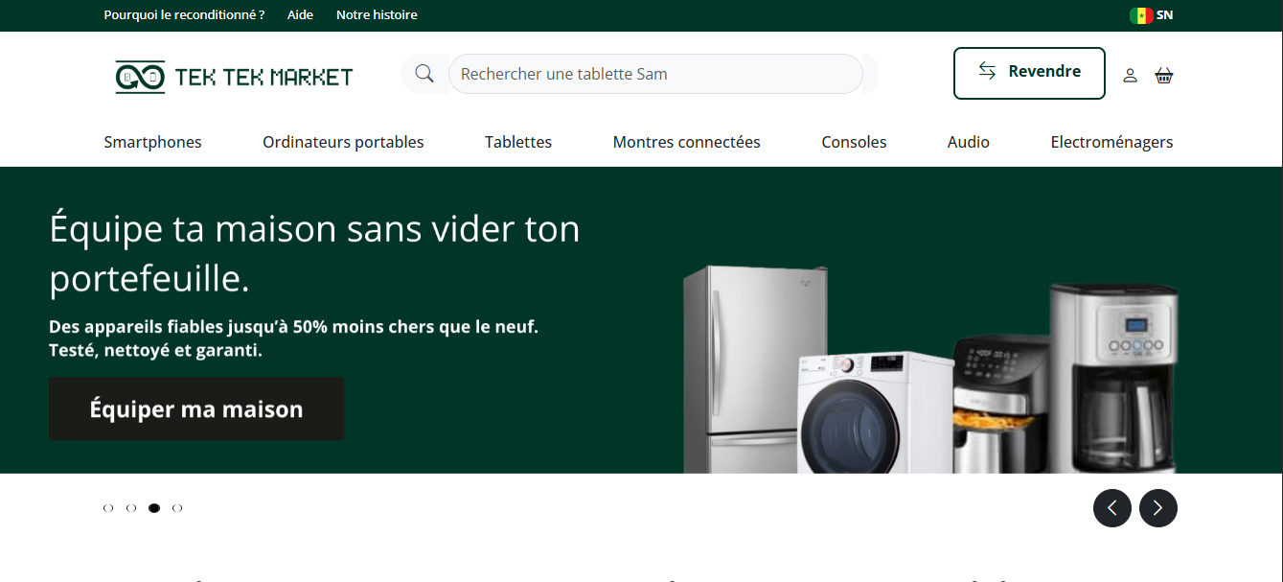Open the Ordinateurs portables category
Screen dimensions: 1283x582
(343, 142)
